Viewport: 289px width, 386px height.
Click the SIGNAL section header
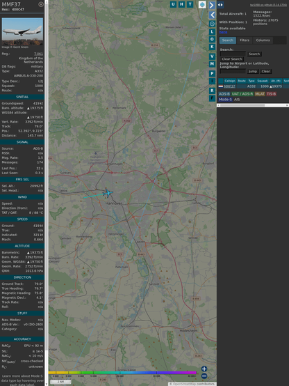(x=22, y=142)
